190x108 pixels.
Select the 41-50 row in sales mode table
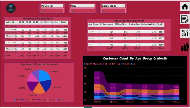(x=126, y=38)
